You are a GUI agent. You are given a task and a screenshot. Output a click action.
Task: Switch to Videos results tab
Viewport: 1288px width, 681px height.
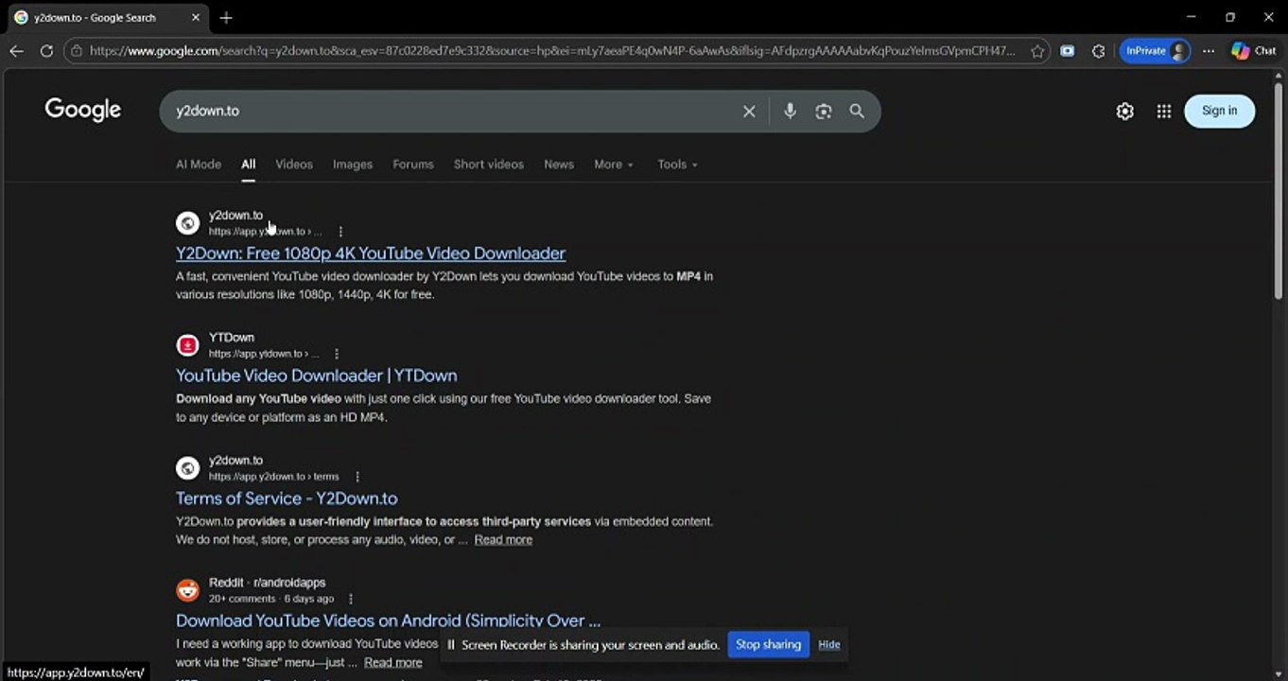click(294, 165)
